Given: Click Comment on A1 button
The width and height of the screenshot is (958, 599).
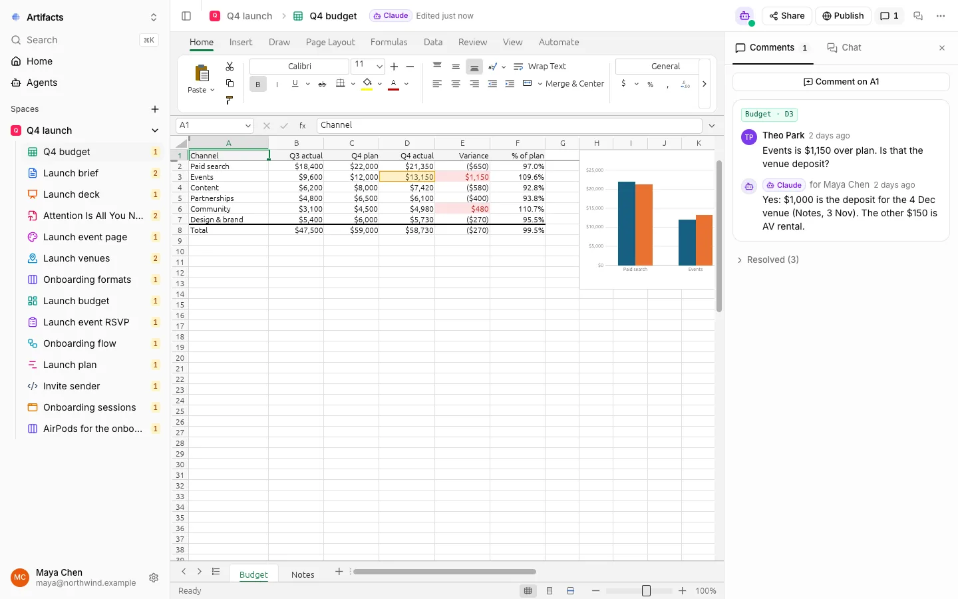Looking at the screenshot, I should (x=841, y=82).
